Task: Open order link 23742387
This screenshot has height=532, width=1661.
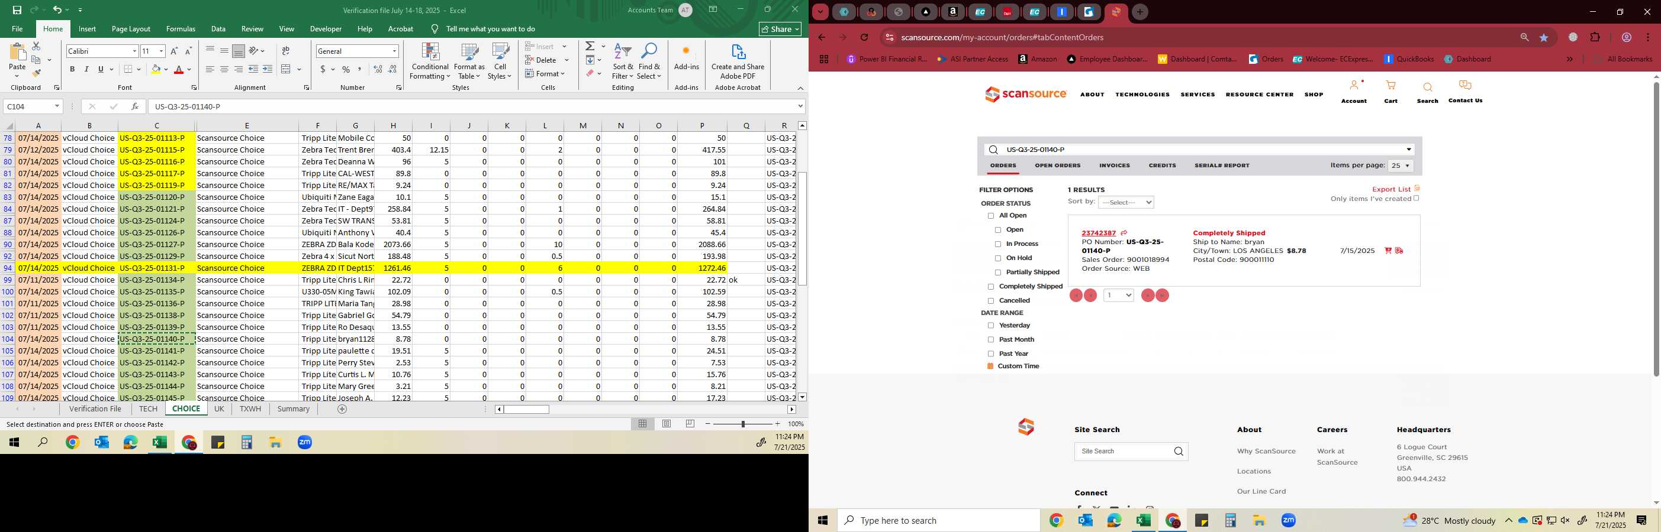Action: click(1099, 233)
